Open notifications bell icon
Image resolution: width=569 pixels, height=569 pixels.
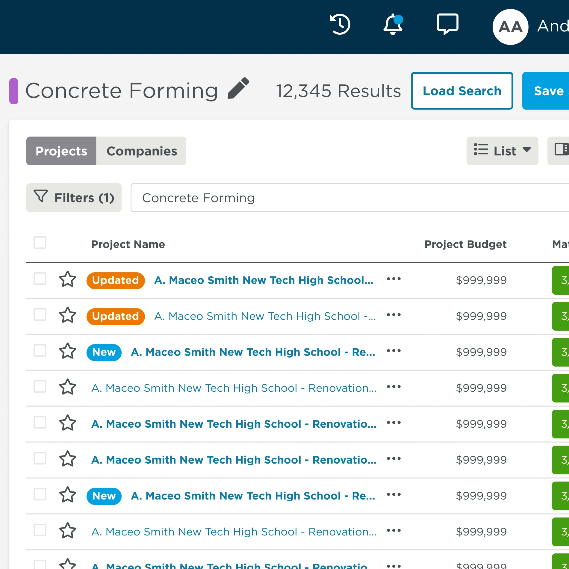click(393, 25)
